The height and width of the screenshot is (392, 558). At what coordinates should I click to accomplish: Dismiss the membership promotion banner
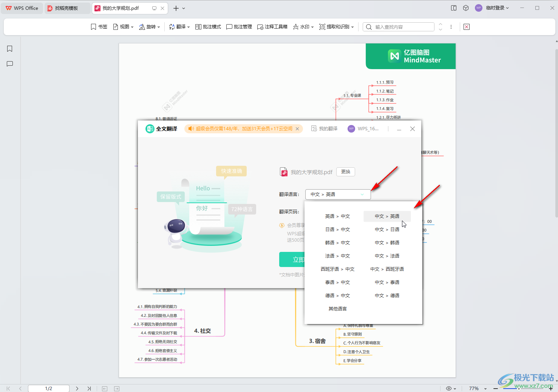pyautogui.click(x=297, y=129)
